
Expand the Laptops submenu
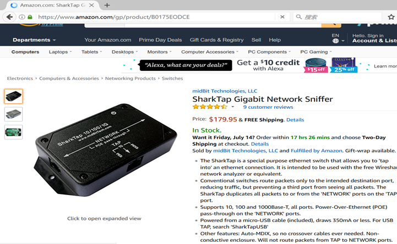(60, 52)
